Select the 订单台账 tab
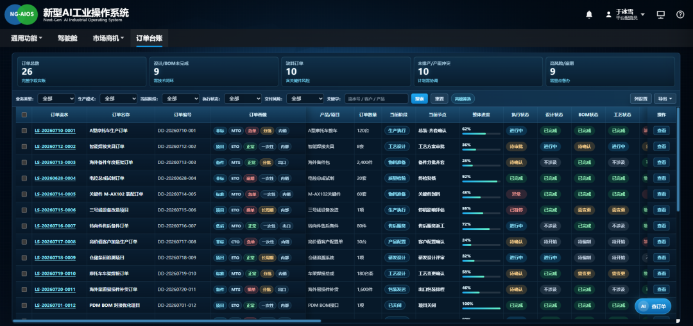The width and height of the screenshot is (693, 326). [x=150, y=38]
